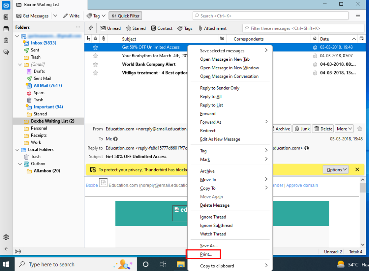Screen dimensions: 369x271
Task: Toggle the Attachment quick filter
Action: tap(212, 28)
